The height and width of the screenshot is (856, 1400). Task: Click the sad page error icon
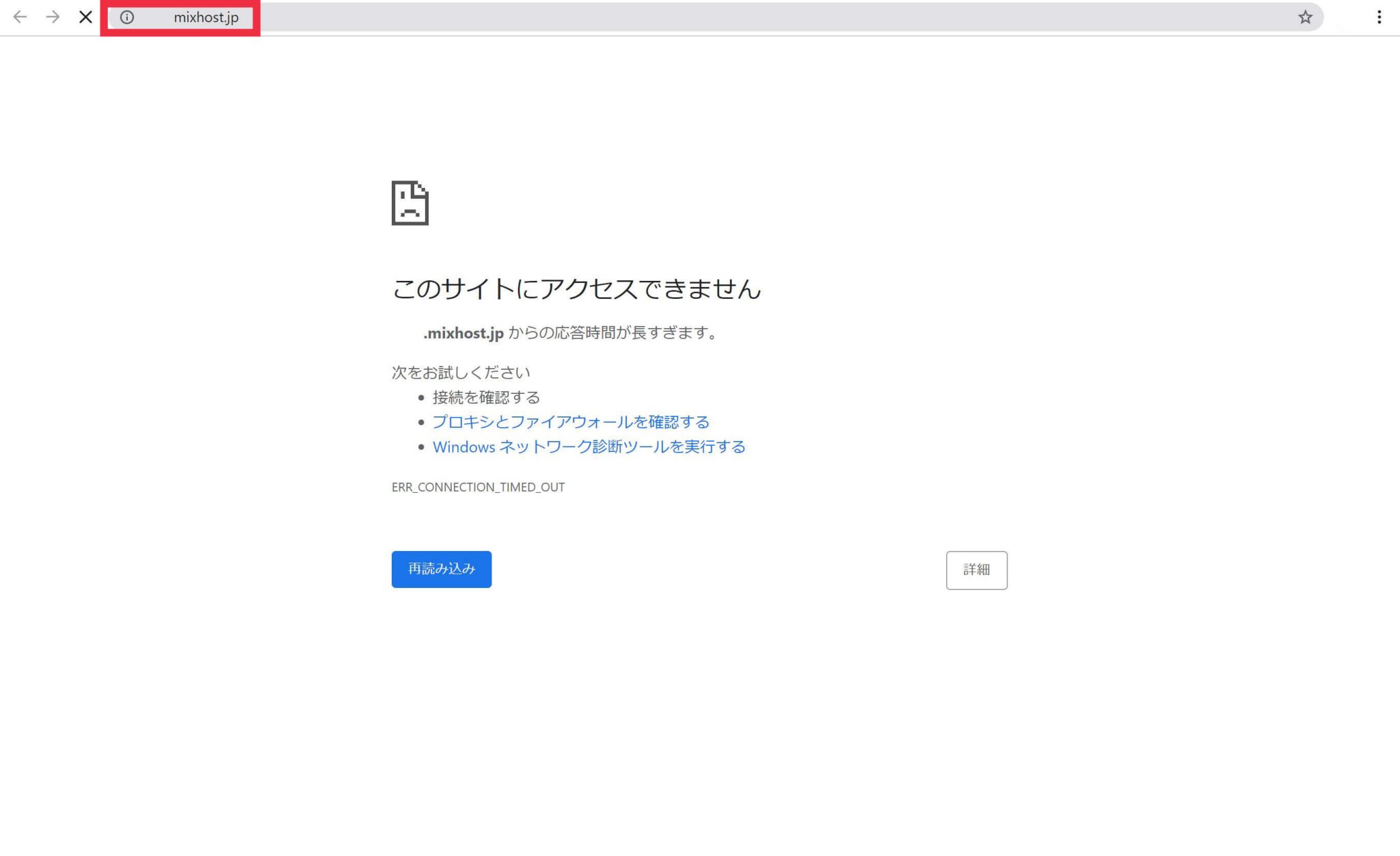coord(409,203)
